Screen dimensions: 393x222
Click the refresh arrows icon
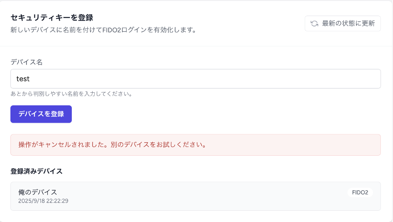(x=314, y=23)
